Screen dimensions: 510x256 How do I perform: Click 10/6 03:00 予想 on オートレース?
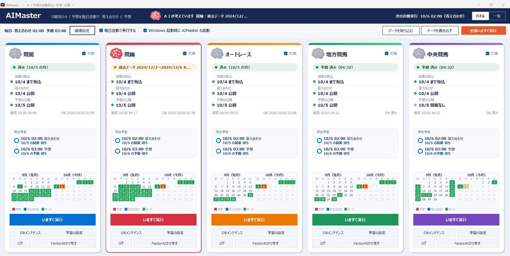click(x=238, y=149)
